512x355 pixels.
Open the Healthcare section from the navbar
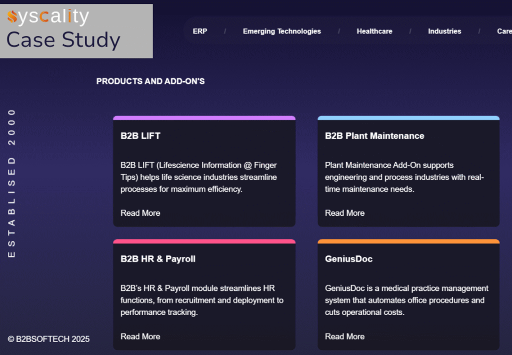pos(374,31)
